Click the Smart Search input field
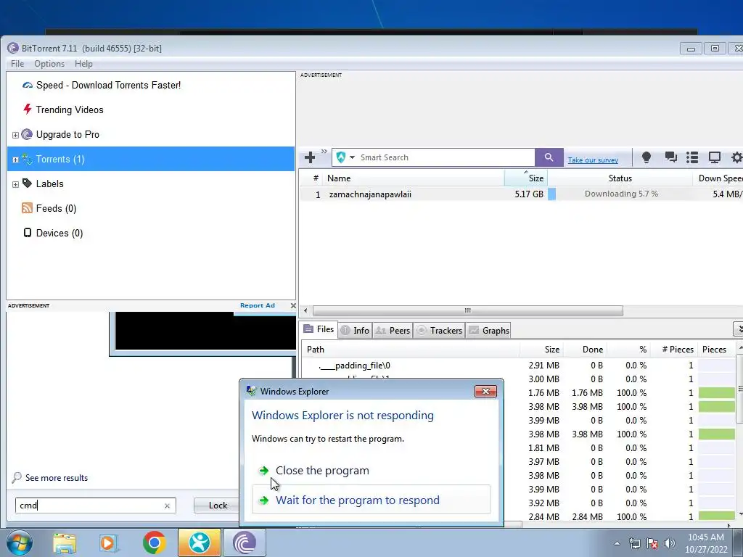This screenshot has height=557, width=743. [x=446, y=157]
